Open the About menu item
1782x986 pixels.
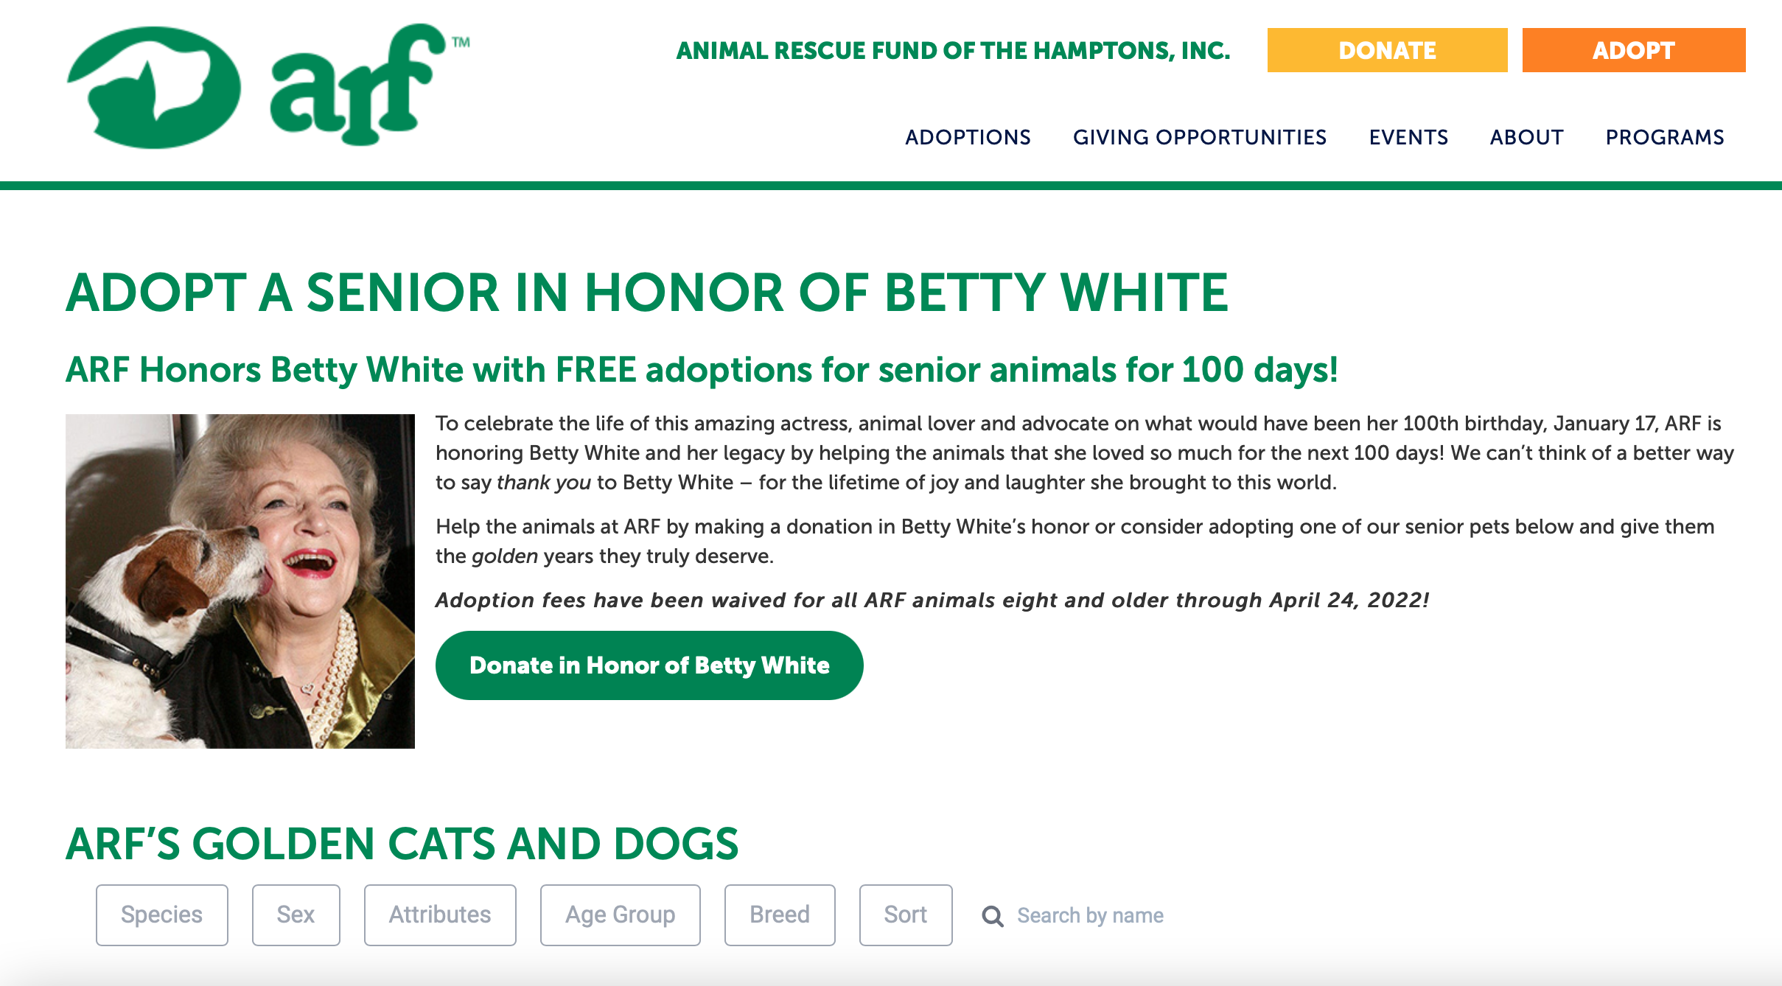(1526, 137)
